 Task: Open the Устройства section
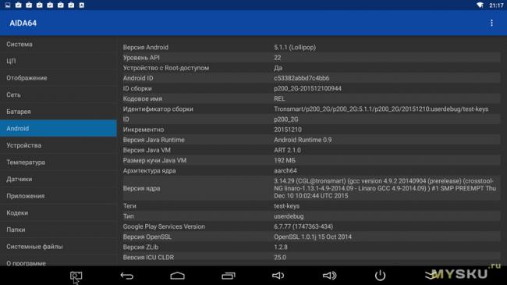(x=58, y=145)
